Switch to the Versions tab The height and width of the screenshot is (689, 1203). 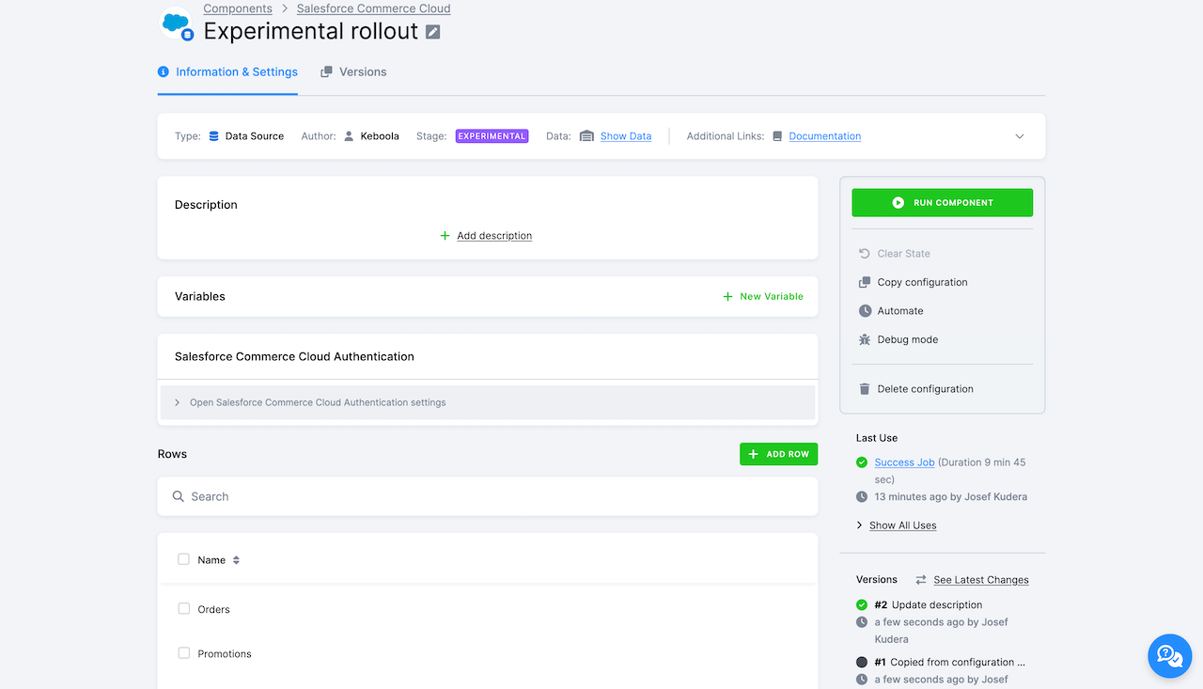[x=352, y=71]
